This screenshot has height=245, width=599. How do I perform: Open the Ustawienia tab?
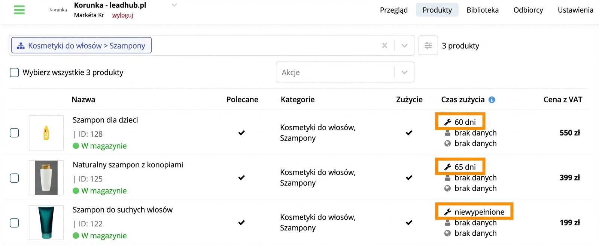575,10
